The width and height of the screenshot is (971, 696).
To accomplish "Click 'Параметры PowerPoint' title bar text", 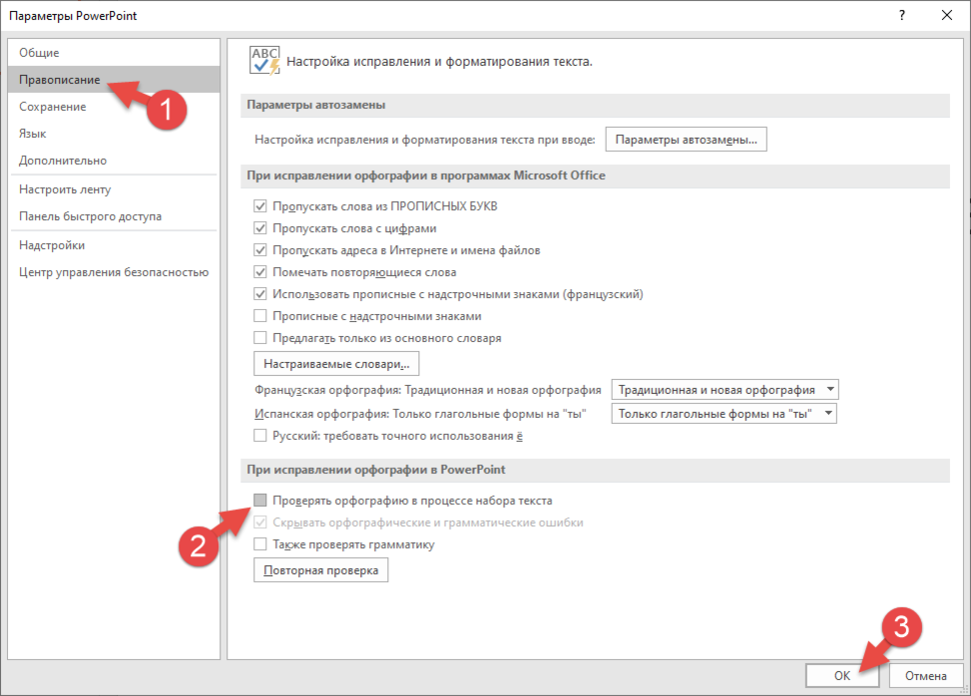I will (73, 16).
